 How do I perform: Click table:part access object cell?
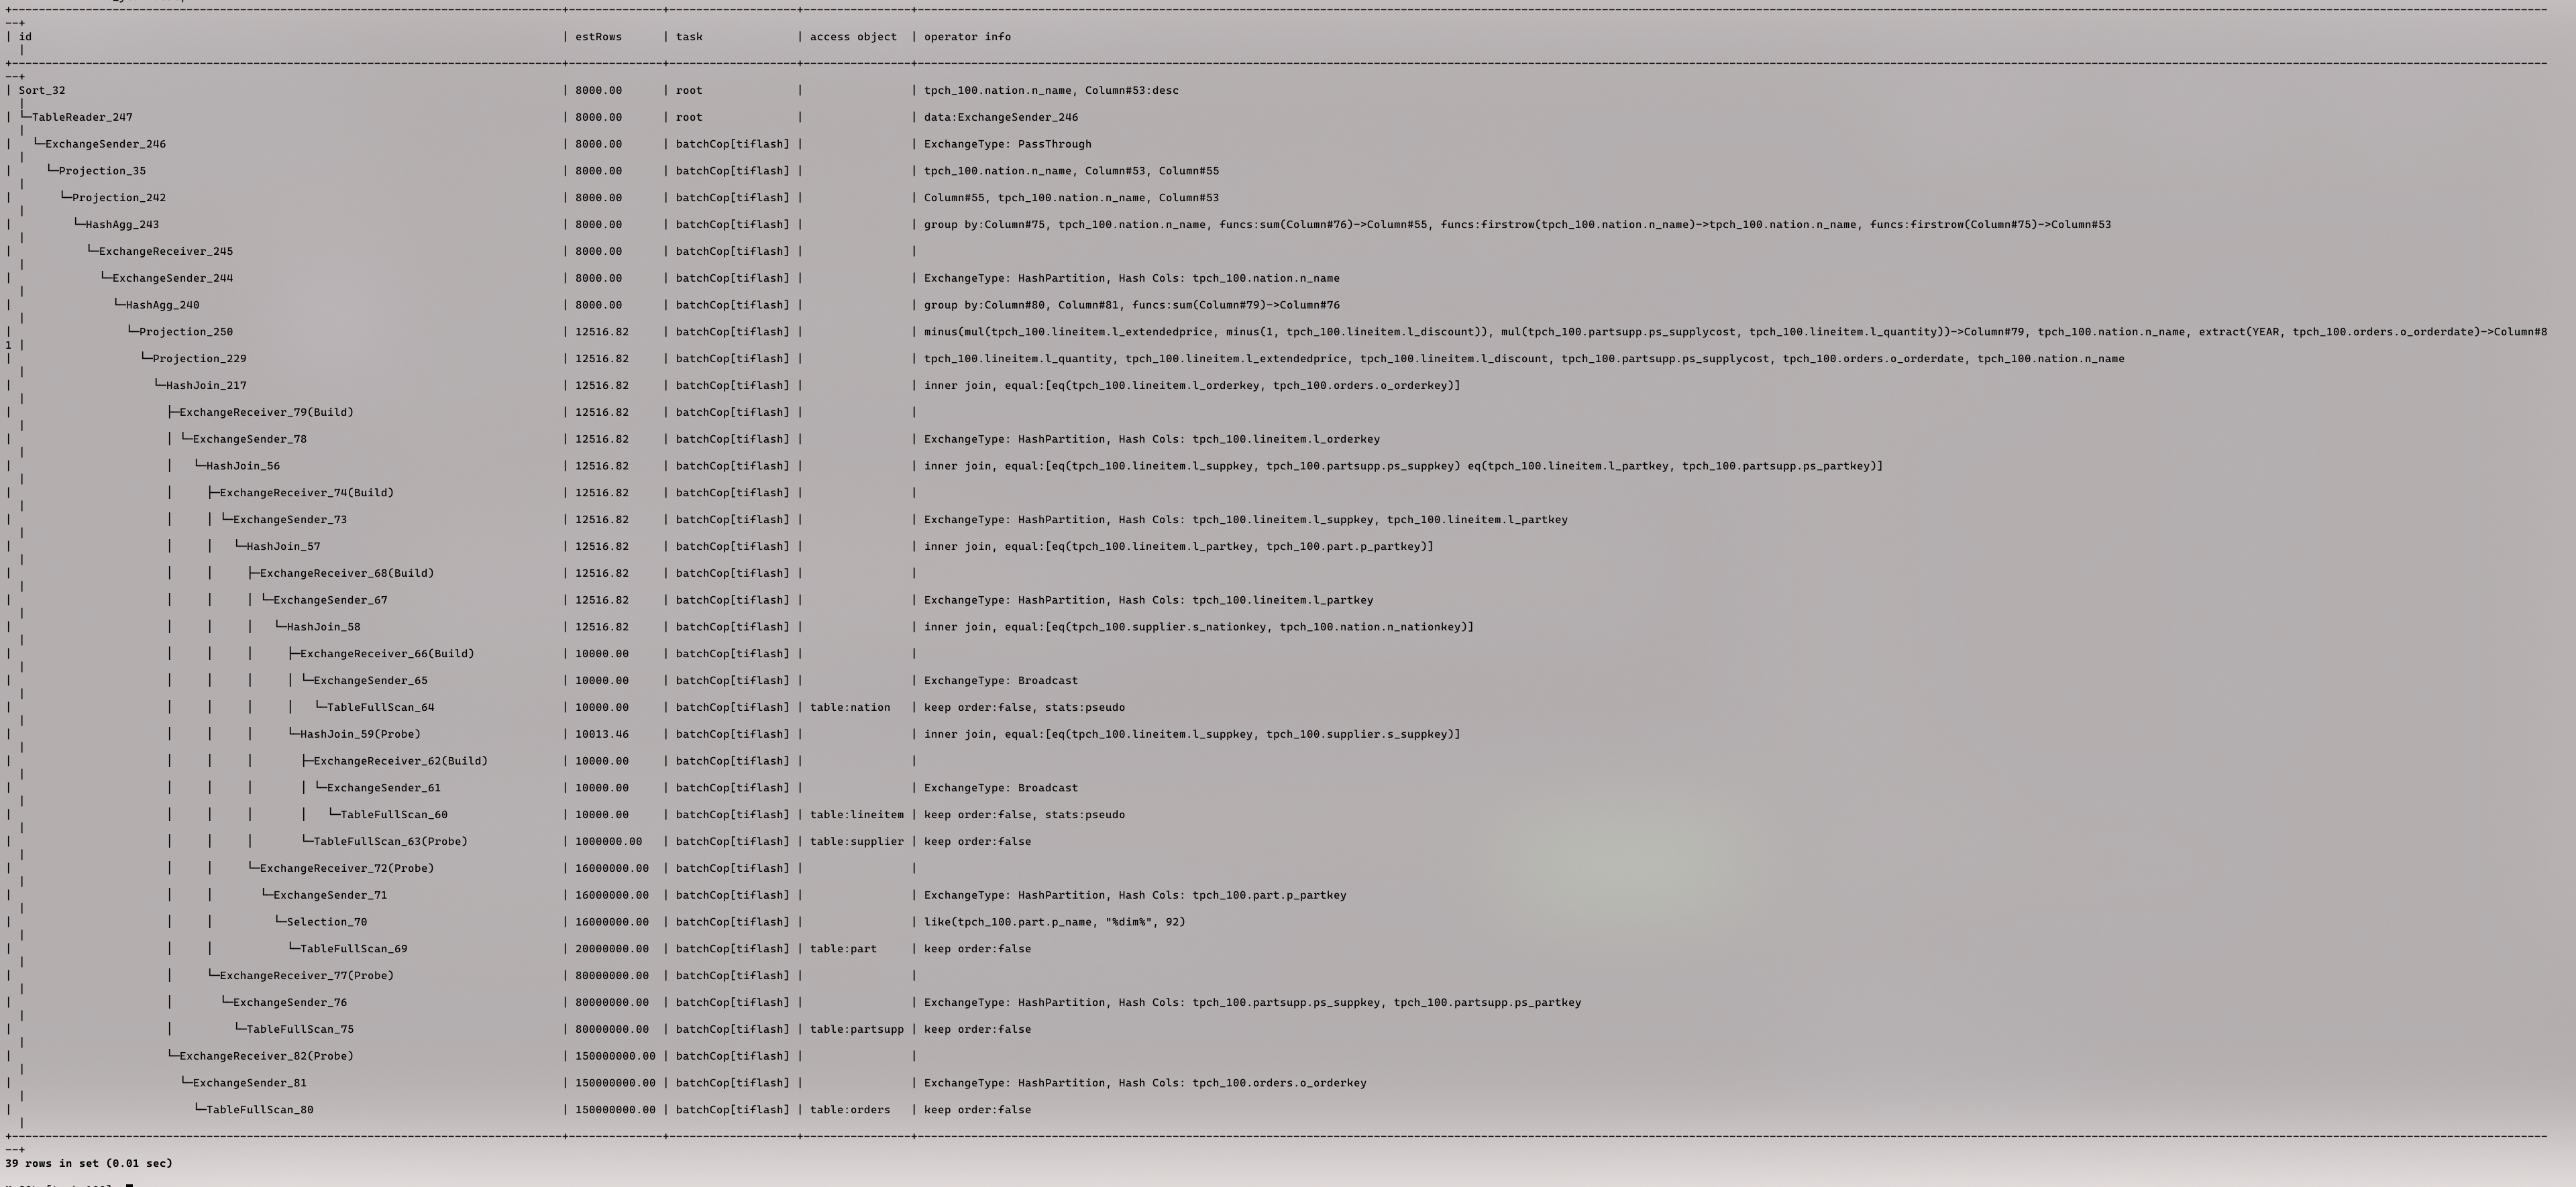click(x=843, y=949)
